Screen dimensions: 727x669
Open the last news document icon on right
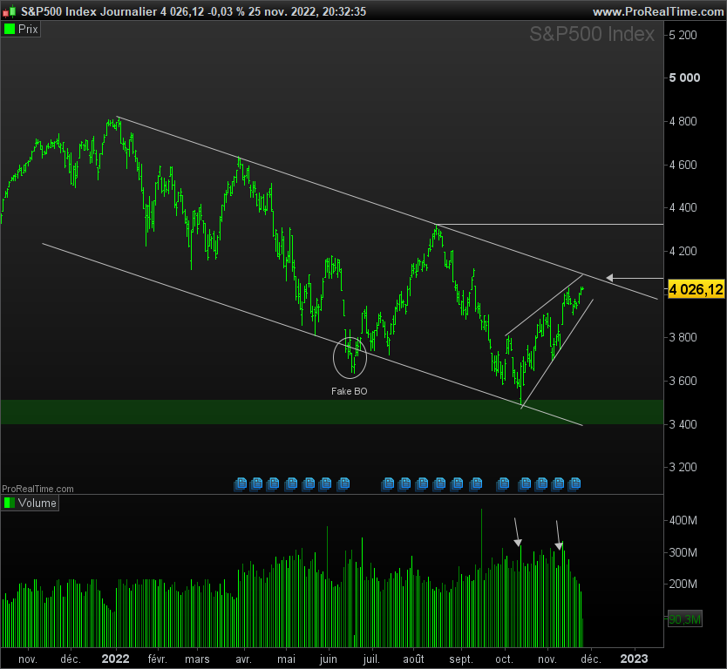[x=574, y=484]
